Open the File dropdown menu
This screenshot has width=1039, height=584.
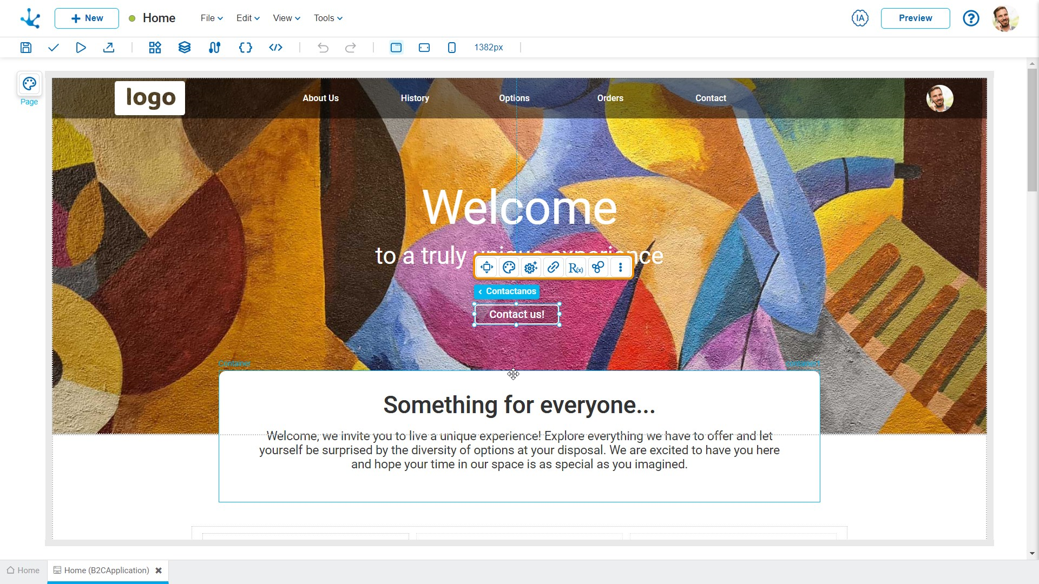coord(212,18)
